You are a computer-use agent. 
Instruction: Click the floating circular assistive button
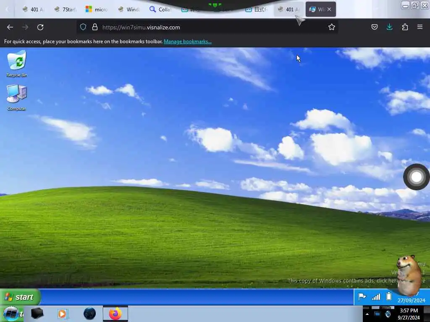point(416,177)
